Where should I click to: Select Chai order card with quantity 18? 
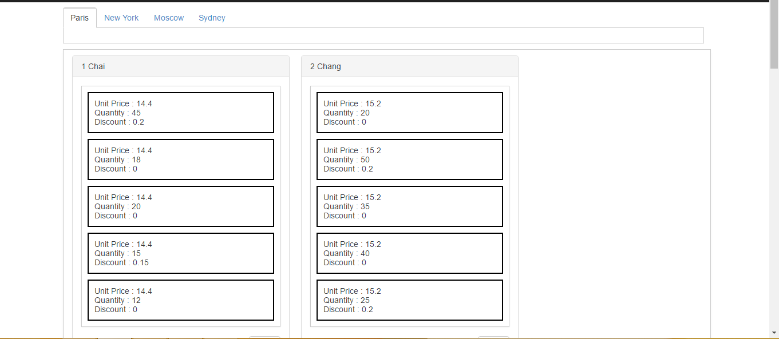pos(180,159)
